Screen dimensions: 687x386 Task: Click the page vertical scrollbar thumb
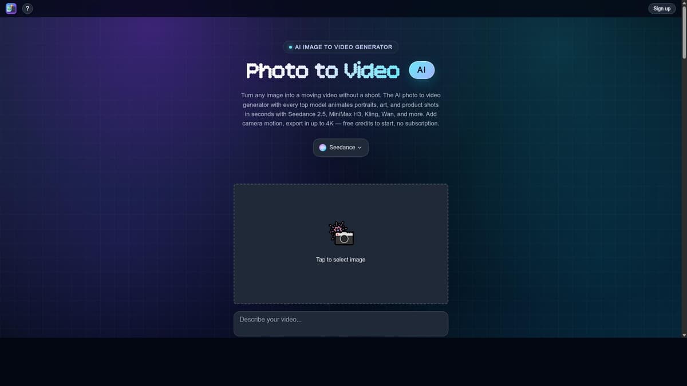[684, 31]
